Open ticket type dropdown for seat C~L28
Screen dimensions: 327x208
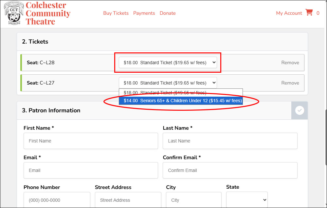(168, 63)
